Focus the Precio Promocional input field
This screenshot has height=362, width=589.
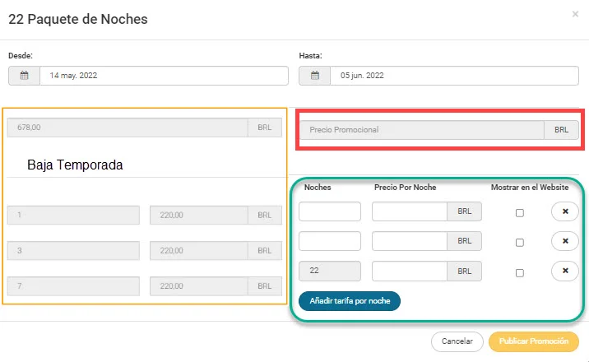point(422,130)
